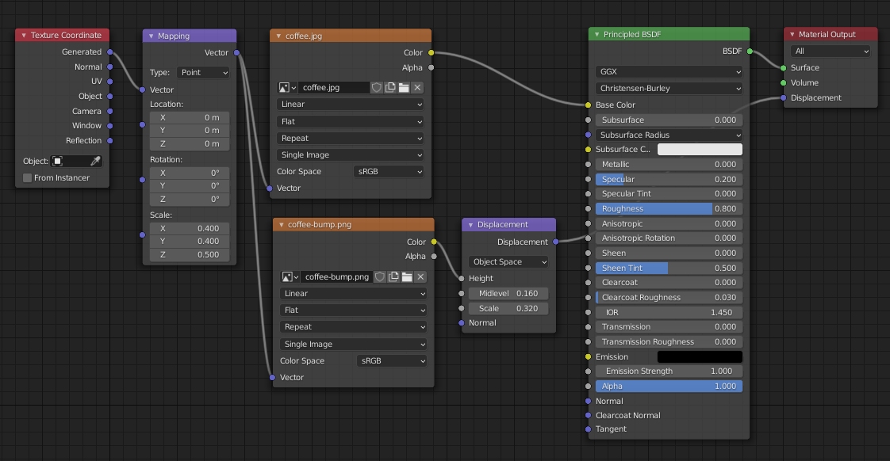
Task: Click the Subsurface Color white swatch
Action: [700, 149]
